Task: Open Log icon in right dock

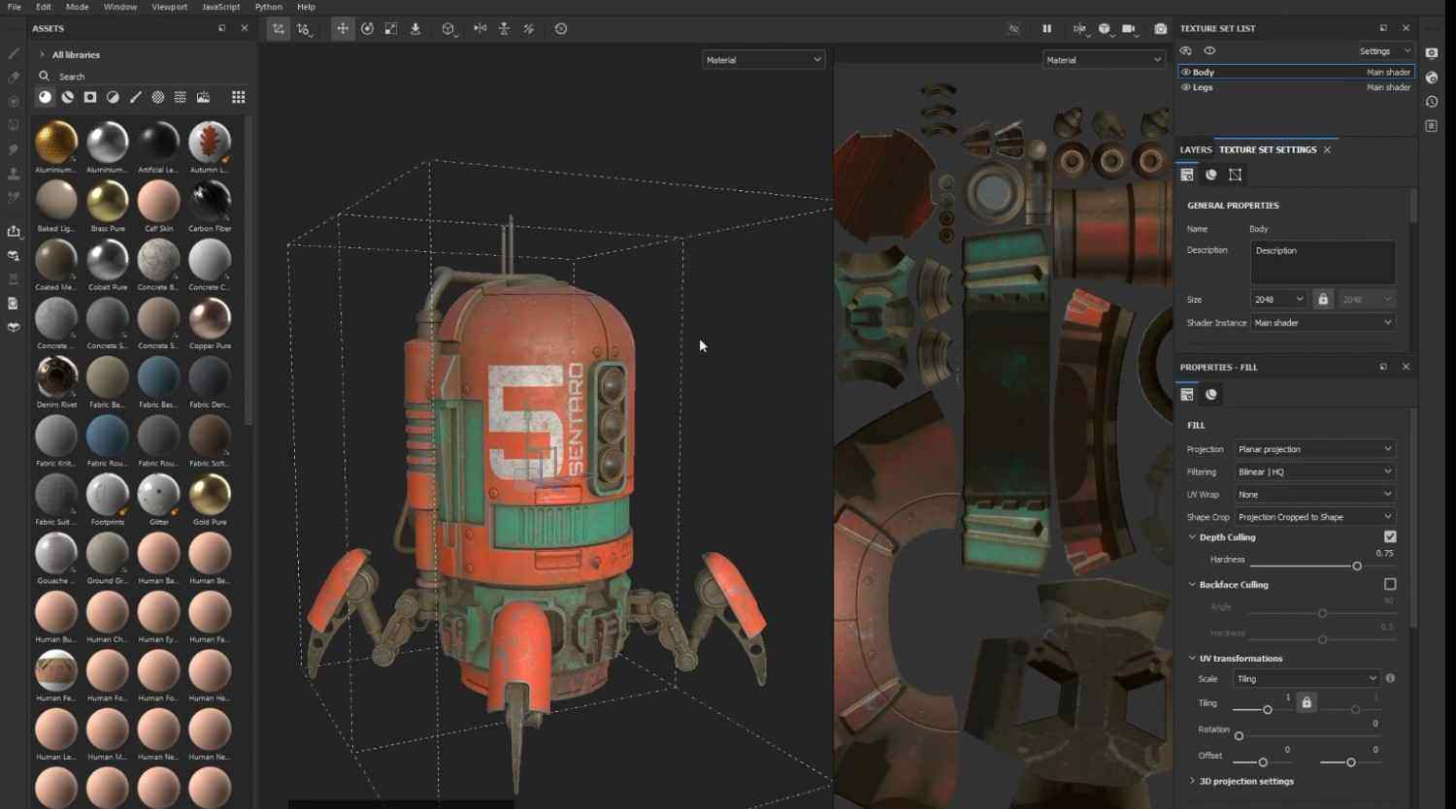Action: coord(1432,126)
